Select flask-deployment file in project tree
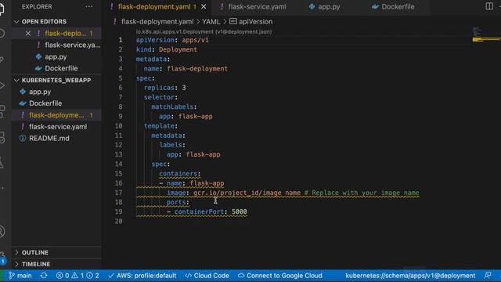501x282 pixels. pos(56,115)
